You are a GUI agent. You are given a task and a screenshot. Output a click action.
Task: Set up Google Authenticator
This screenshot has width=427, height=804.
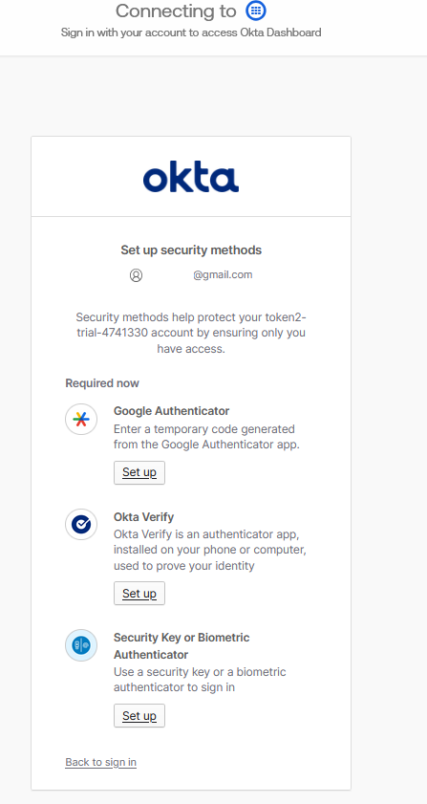139,472
